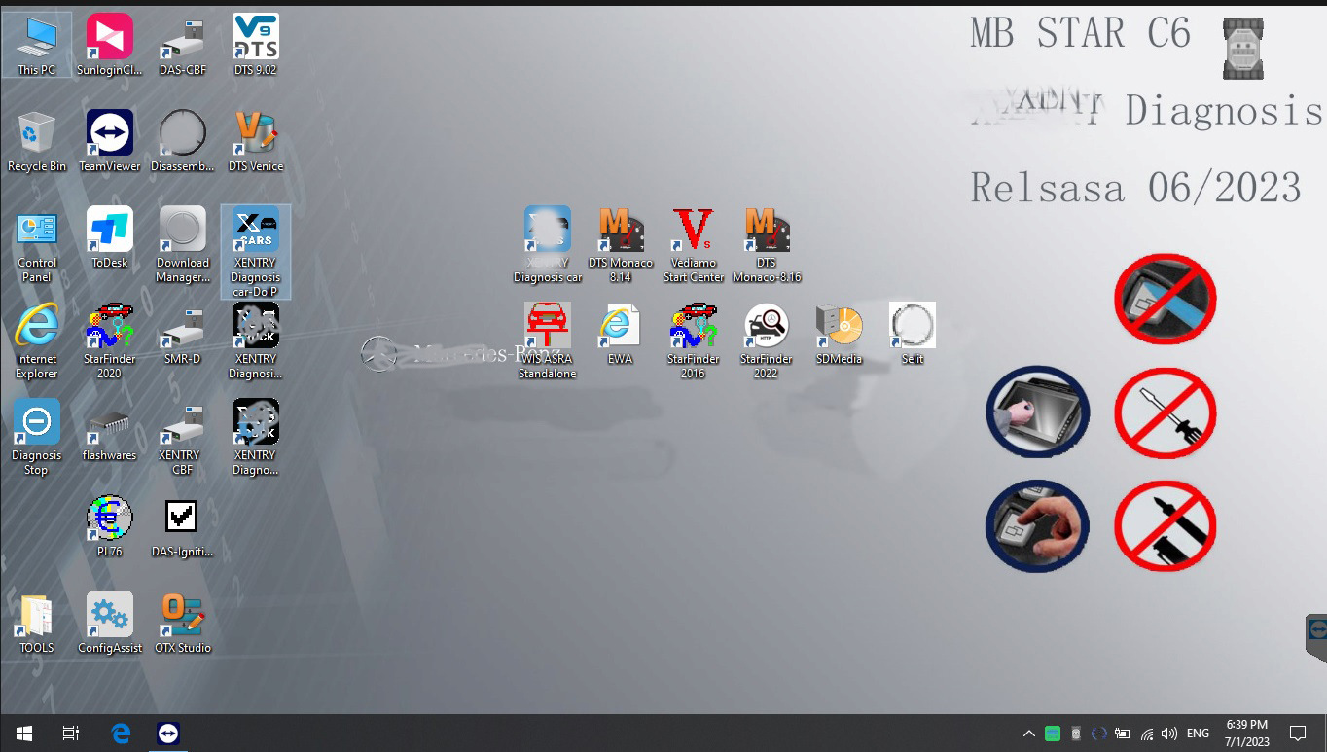This screenshot has width=1327, height=752.
Task: Launch Microsoft Edge from the taskbar
Action: [121, 734]
